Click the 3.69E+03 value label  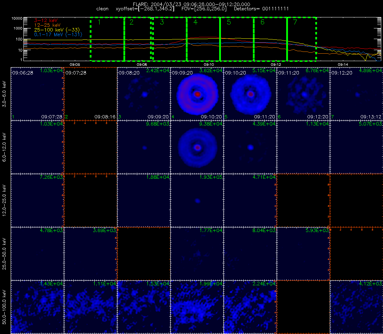[105, 230]
